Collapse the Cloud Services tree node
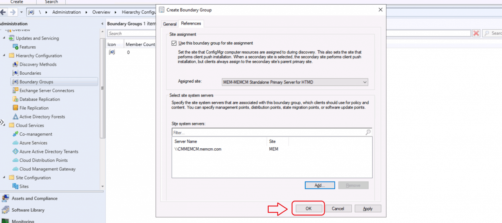Screen dimensions: 502x223 click(x=4, y=126)
